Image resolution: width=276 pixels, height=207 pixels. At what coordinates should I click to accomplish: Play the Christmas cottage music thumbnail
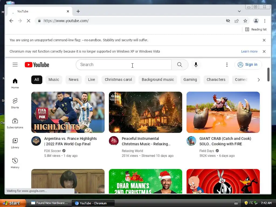pyautogui.click(x=146, y=112)
